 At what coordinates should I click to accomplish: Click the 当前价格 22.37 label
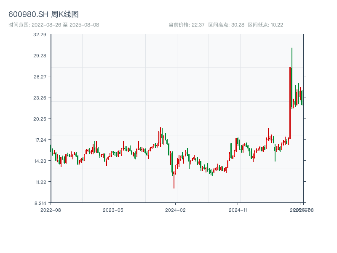click(186, 25)
